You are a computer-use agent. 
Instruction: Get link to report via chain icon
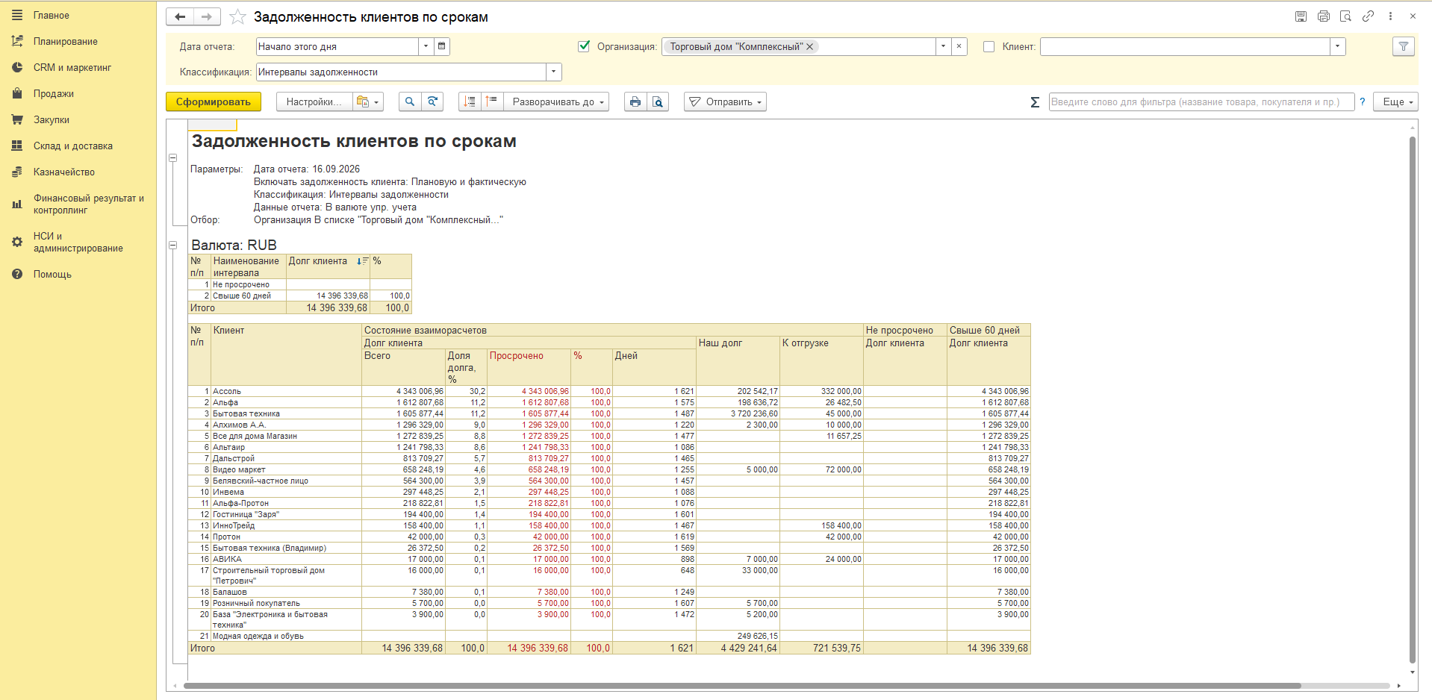[1368, 16]
